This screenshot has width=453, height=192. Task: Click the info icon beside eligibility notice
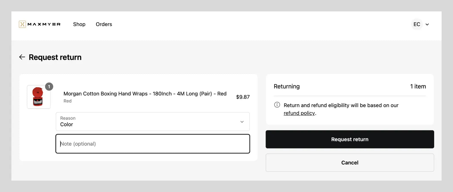click(x=277, y=105)
